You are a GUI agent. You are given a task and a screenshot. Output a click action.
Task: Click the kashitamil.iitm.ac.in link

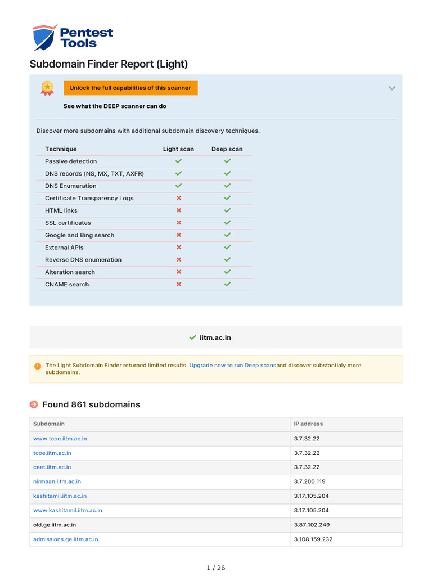click(x=60, y=496)
